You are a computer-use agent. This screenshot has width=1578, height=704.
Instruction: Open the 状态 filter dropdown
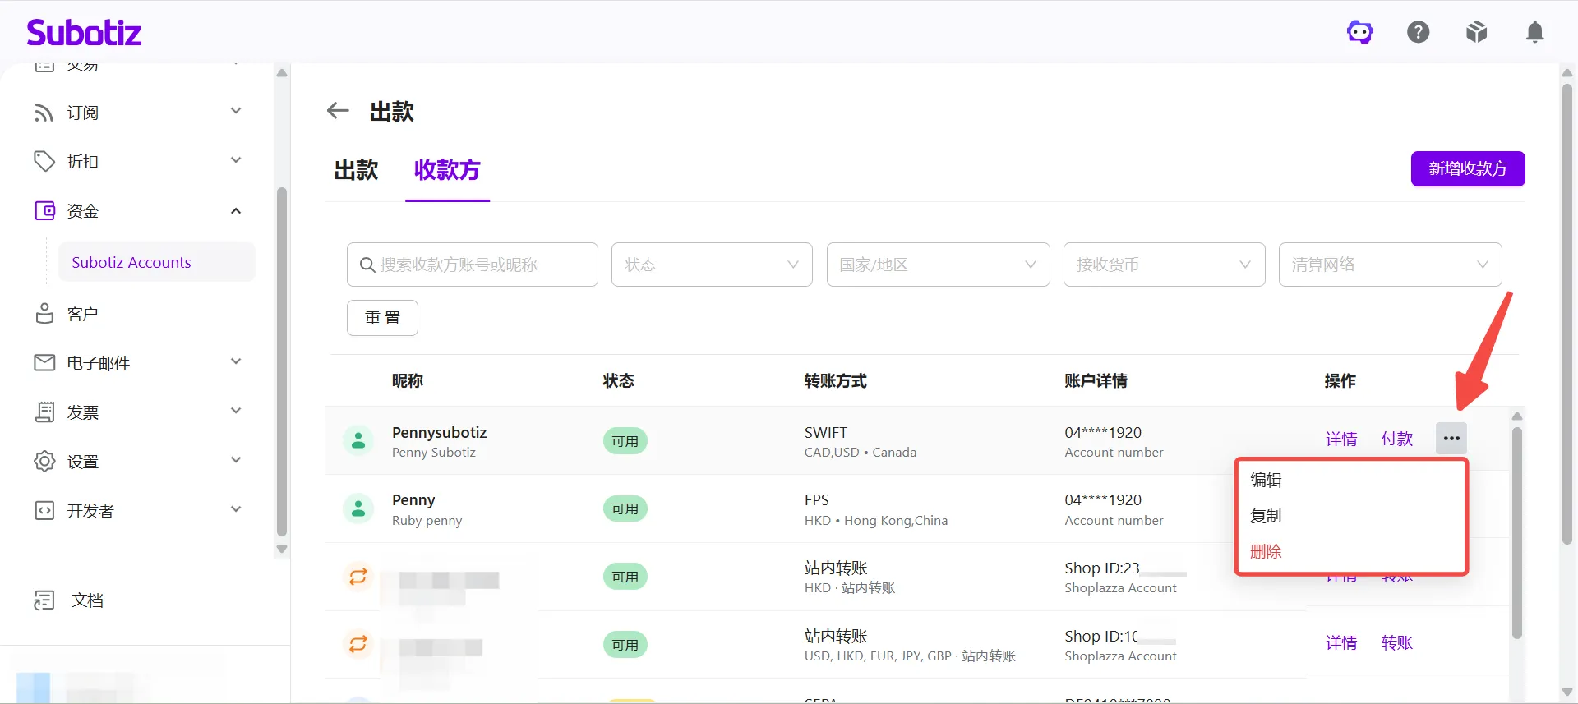tap(712, 265)
